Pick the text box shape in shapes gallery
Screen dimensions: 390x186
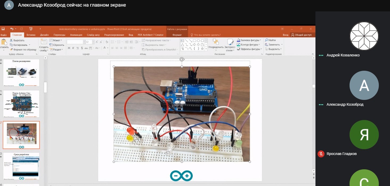click(182, 41)
